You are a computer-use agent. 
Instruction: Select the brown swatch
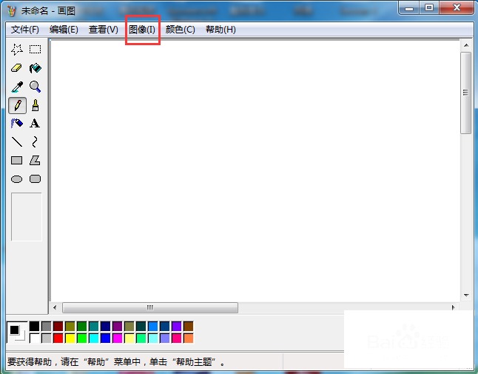tap(189, 326)
